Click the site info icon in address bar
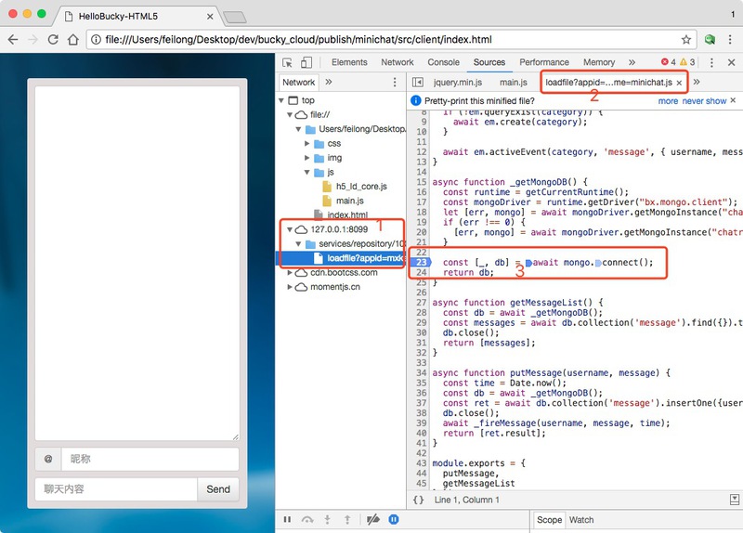 [x=96, y=39]
